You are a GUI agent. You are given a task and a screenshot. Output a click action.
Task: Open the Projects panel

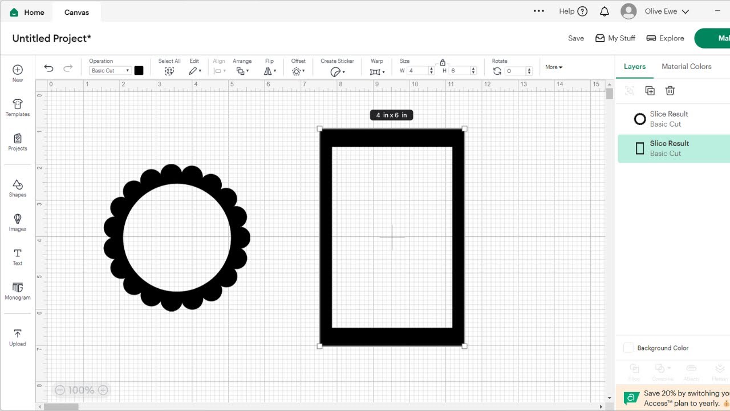click(x=18, y=142)
